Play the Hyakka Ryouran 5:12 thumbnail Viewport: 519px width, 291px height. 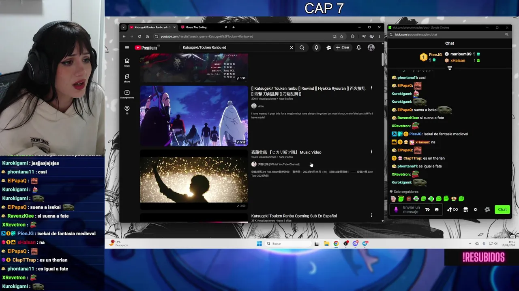[194, 116]
